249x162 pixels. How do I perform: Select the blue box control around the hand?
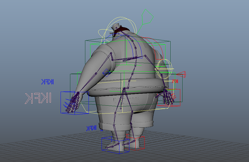[75, 103]
